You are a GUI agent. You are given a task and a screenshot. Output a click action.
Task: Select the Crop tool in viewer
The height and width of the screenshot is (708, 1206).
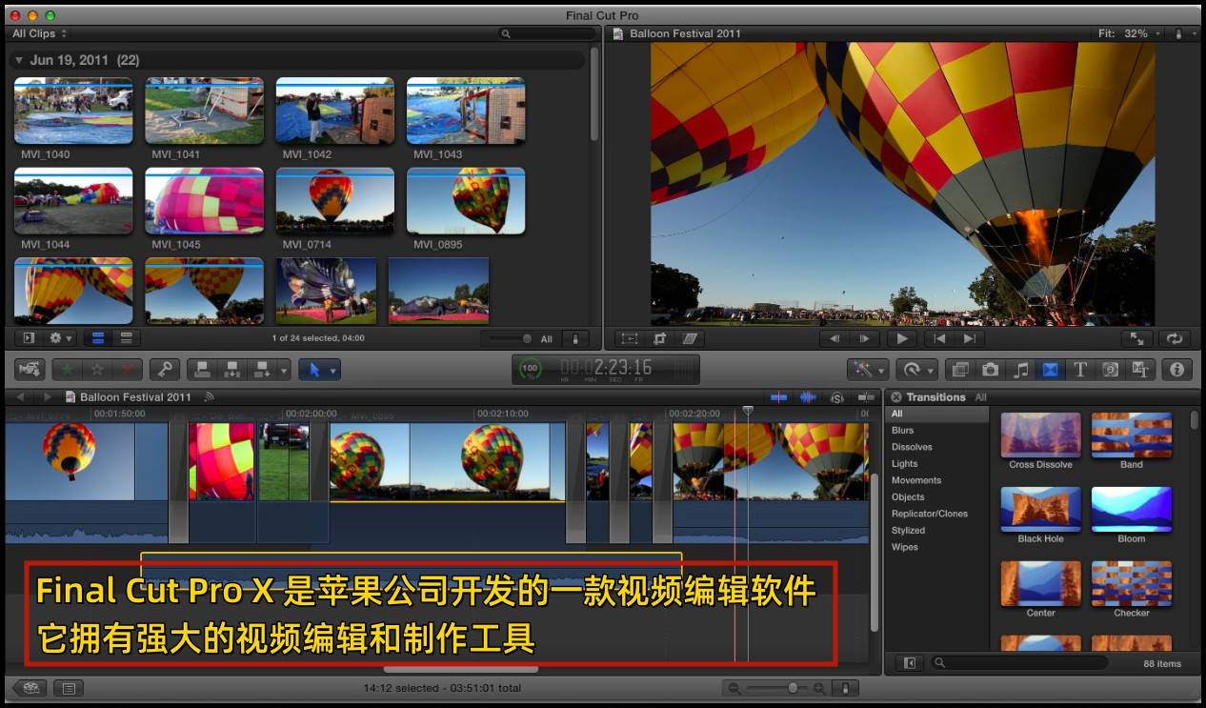point(659,338)
